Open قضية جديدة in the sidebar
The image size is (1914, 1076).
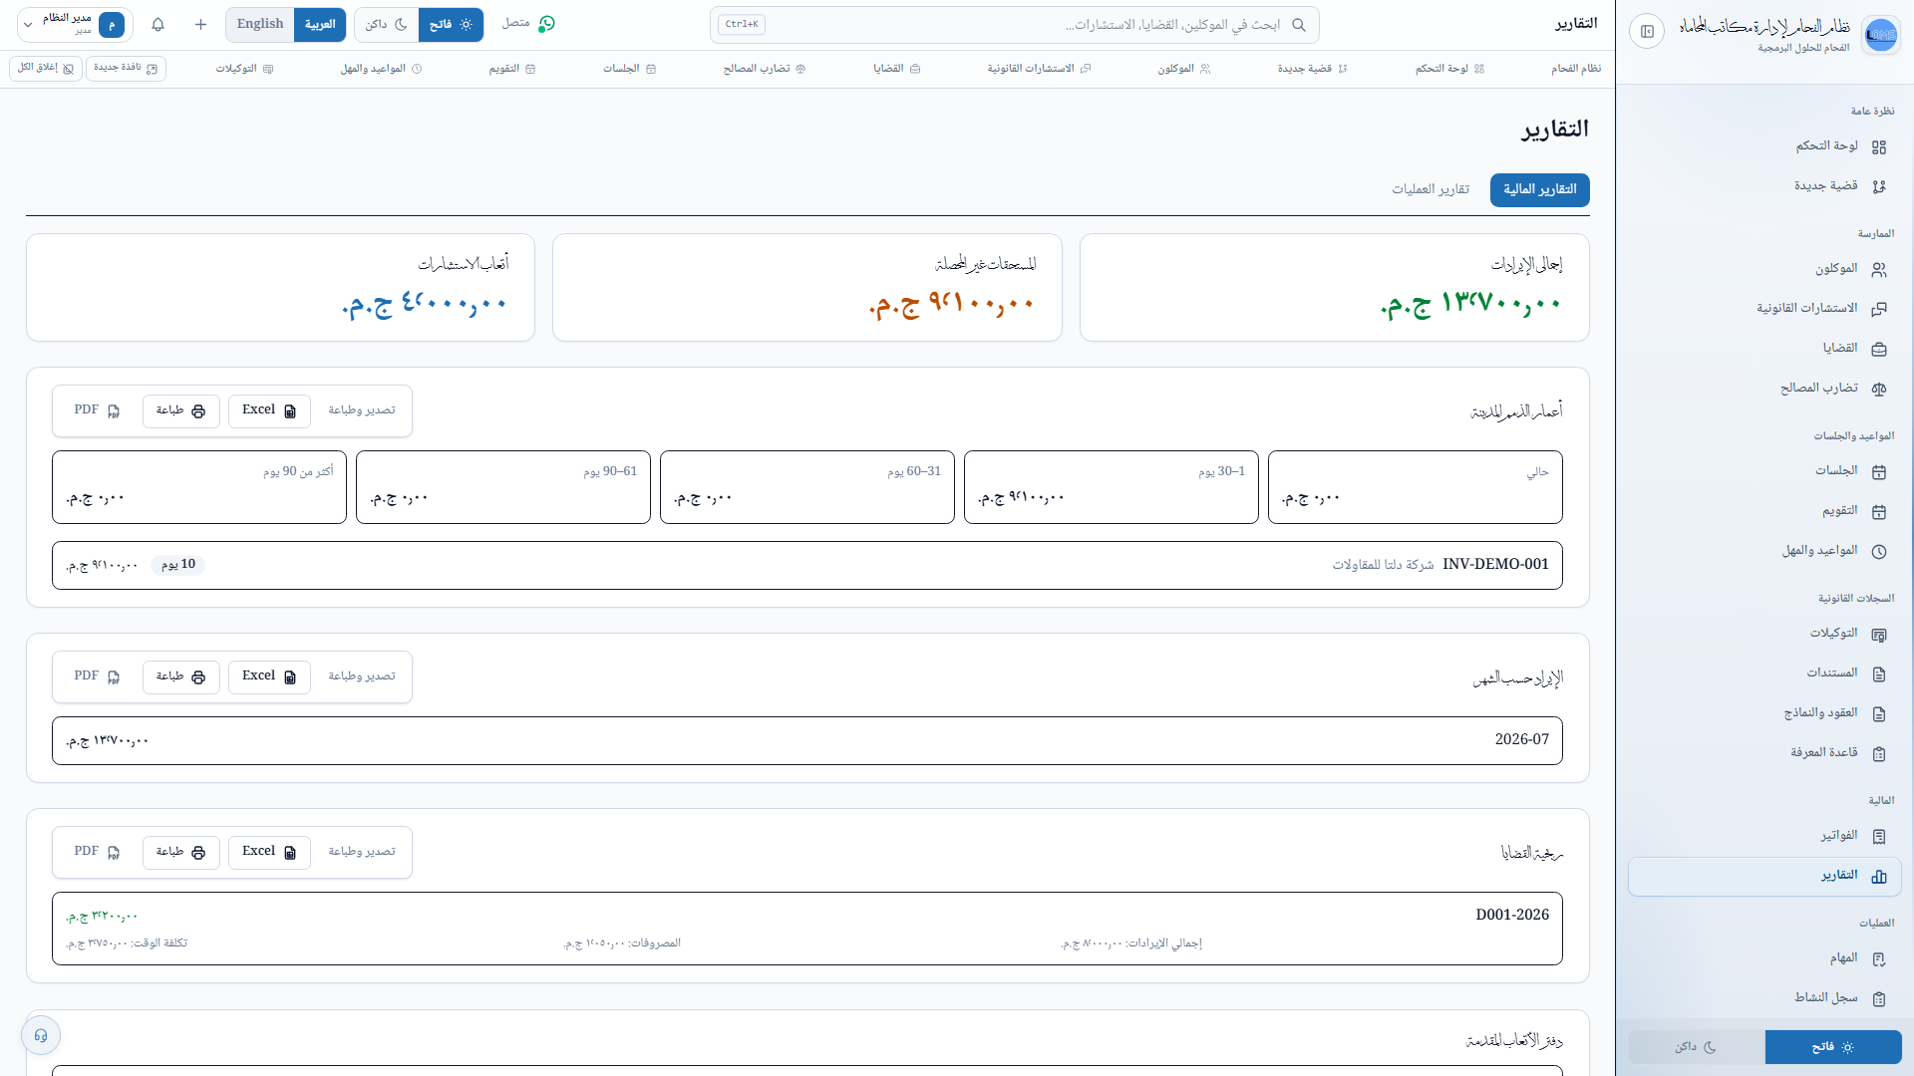(1764, 186)
